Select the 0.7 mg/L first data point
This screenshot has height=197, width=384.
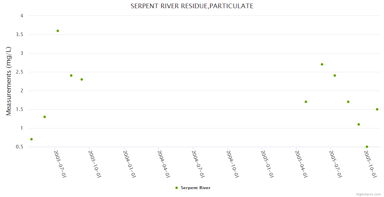point(32,139)
